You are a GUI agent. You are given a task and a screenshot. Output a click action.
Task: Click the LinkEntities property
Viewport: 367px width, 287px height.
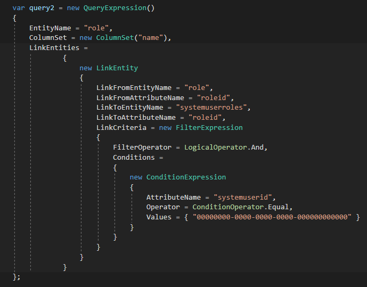coord(54,48)
